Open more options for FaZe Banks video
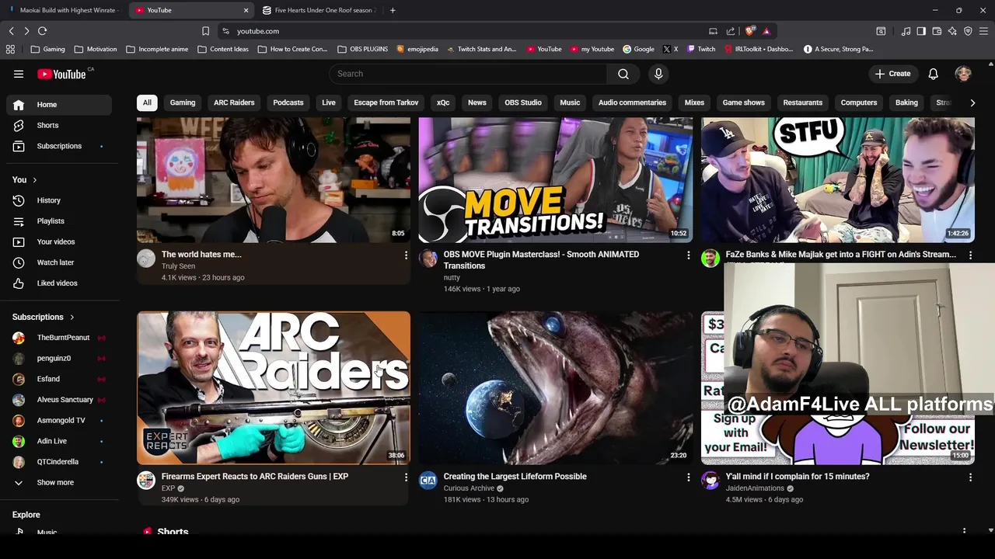 pos(970,255)
